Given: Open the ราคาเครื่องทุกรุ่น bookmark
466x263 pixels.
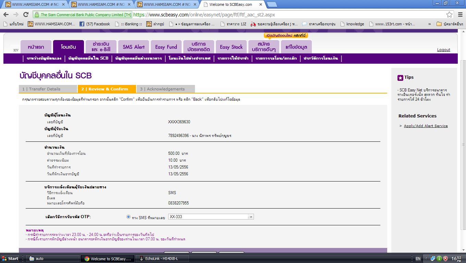Looking at the screenshot, I should tap(319, 24).
